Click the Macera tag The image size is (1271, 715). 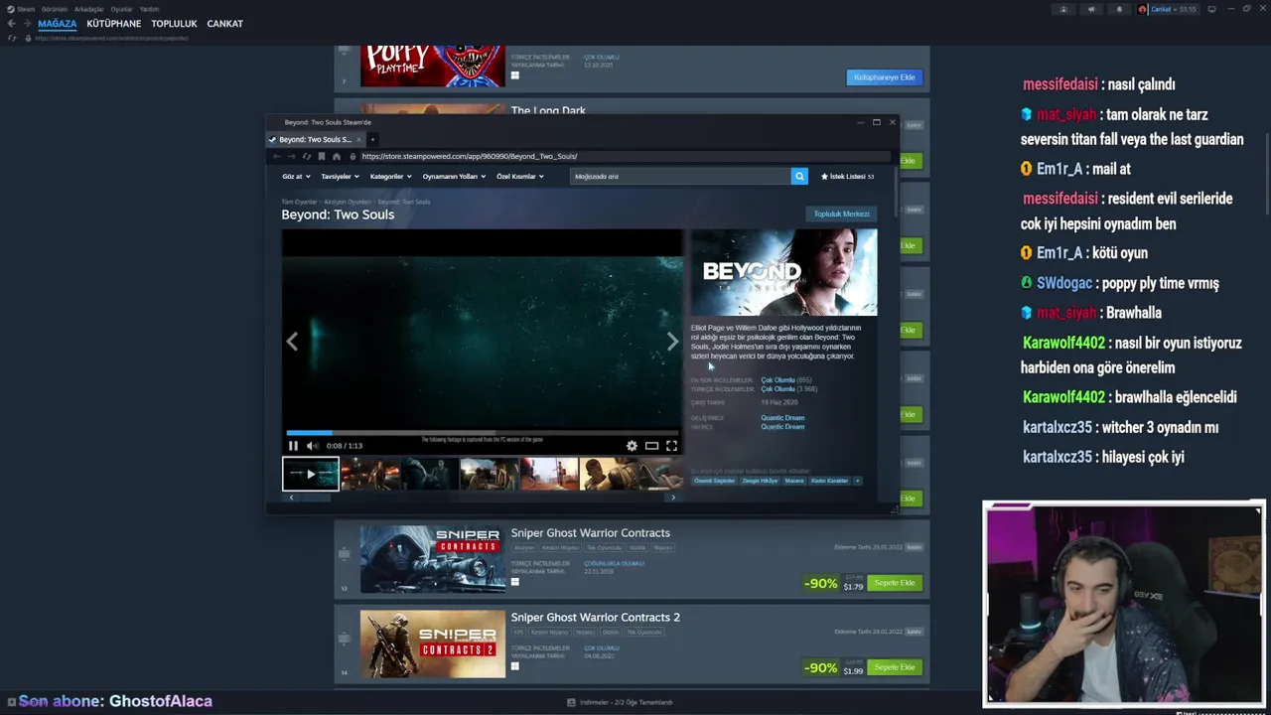pyautogui.click(x=794, y=481)
